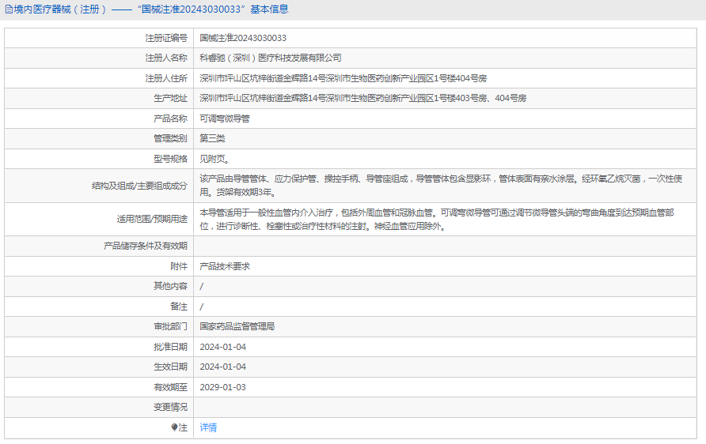Image resolution: width=706 pixels, height=444 pixels.
Task: Click the 生产地址 address value
Action: tap(363, 98)
